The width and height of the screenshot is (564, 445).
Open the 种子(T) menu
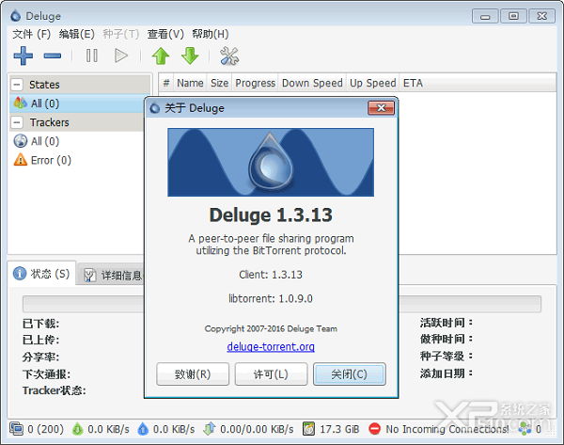click(x=121, y=34)
